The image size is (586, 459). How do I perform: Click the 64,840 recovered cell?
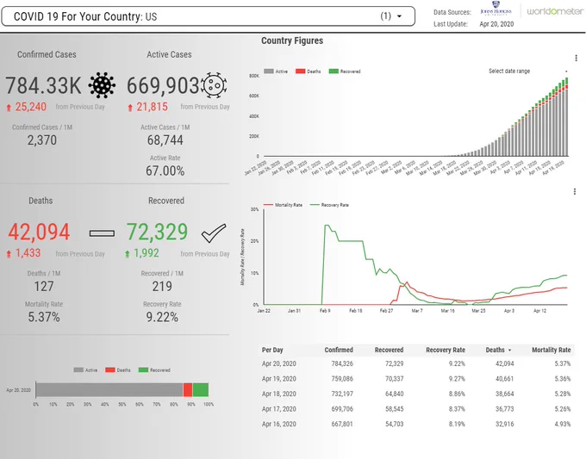[x=395, y=394]
